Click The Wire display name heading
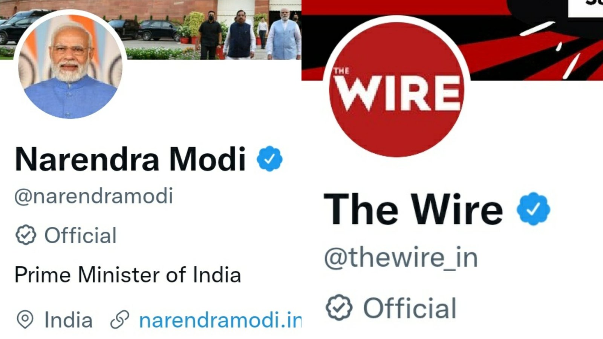This screenshot has width=603, height=339. click(x=413, y=209)
